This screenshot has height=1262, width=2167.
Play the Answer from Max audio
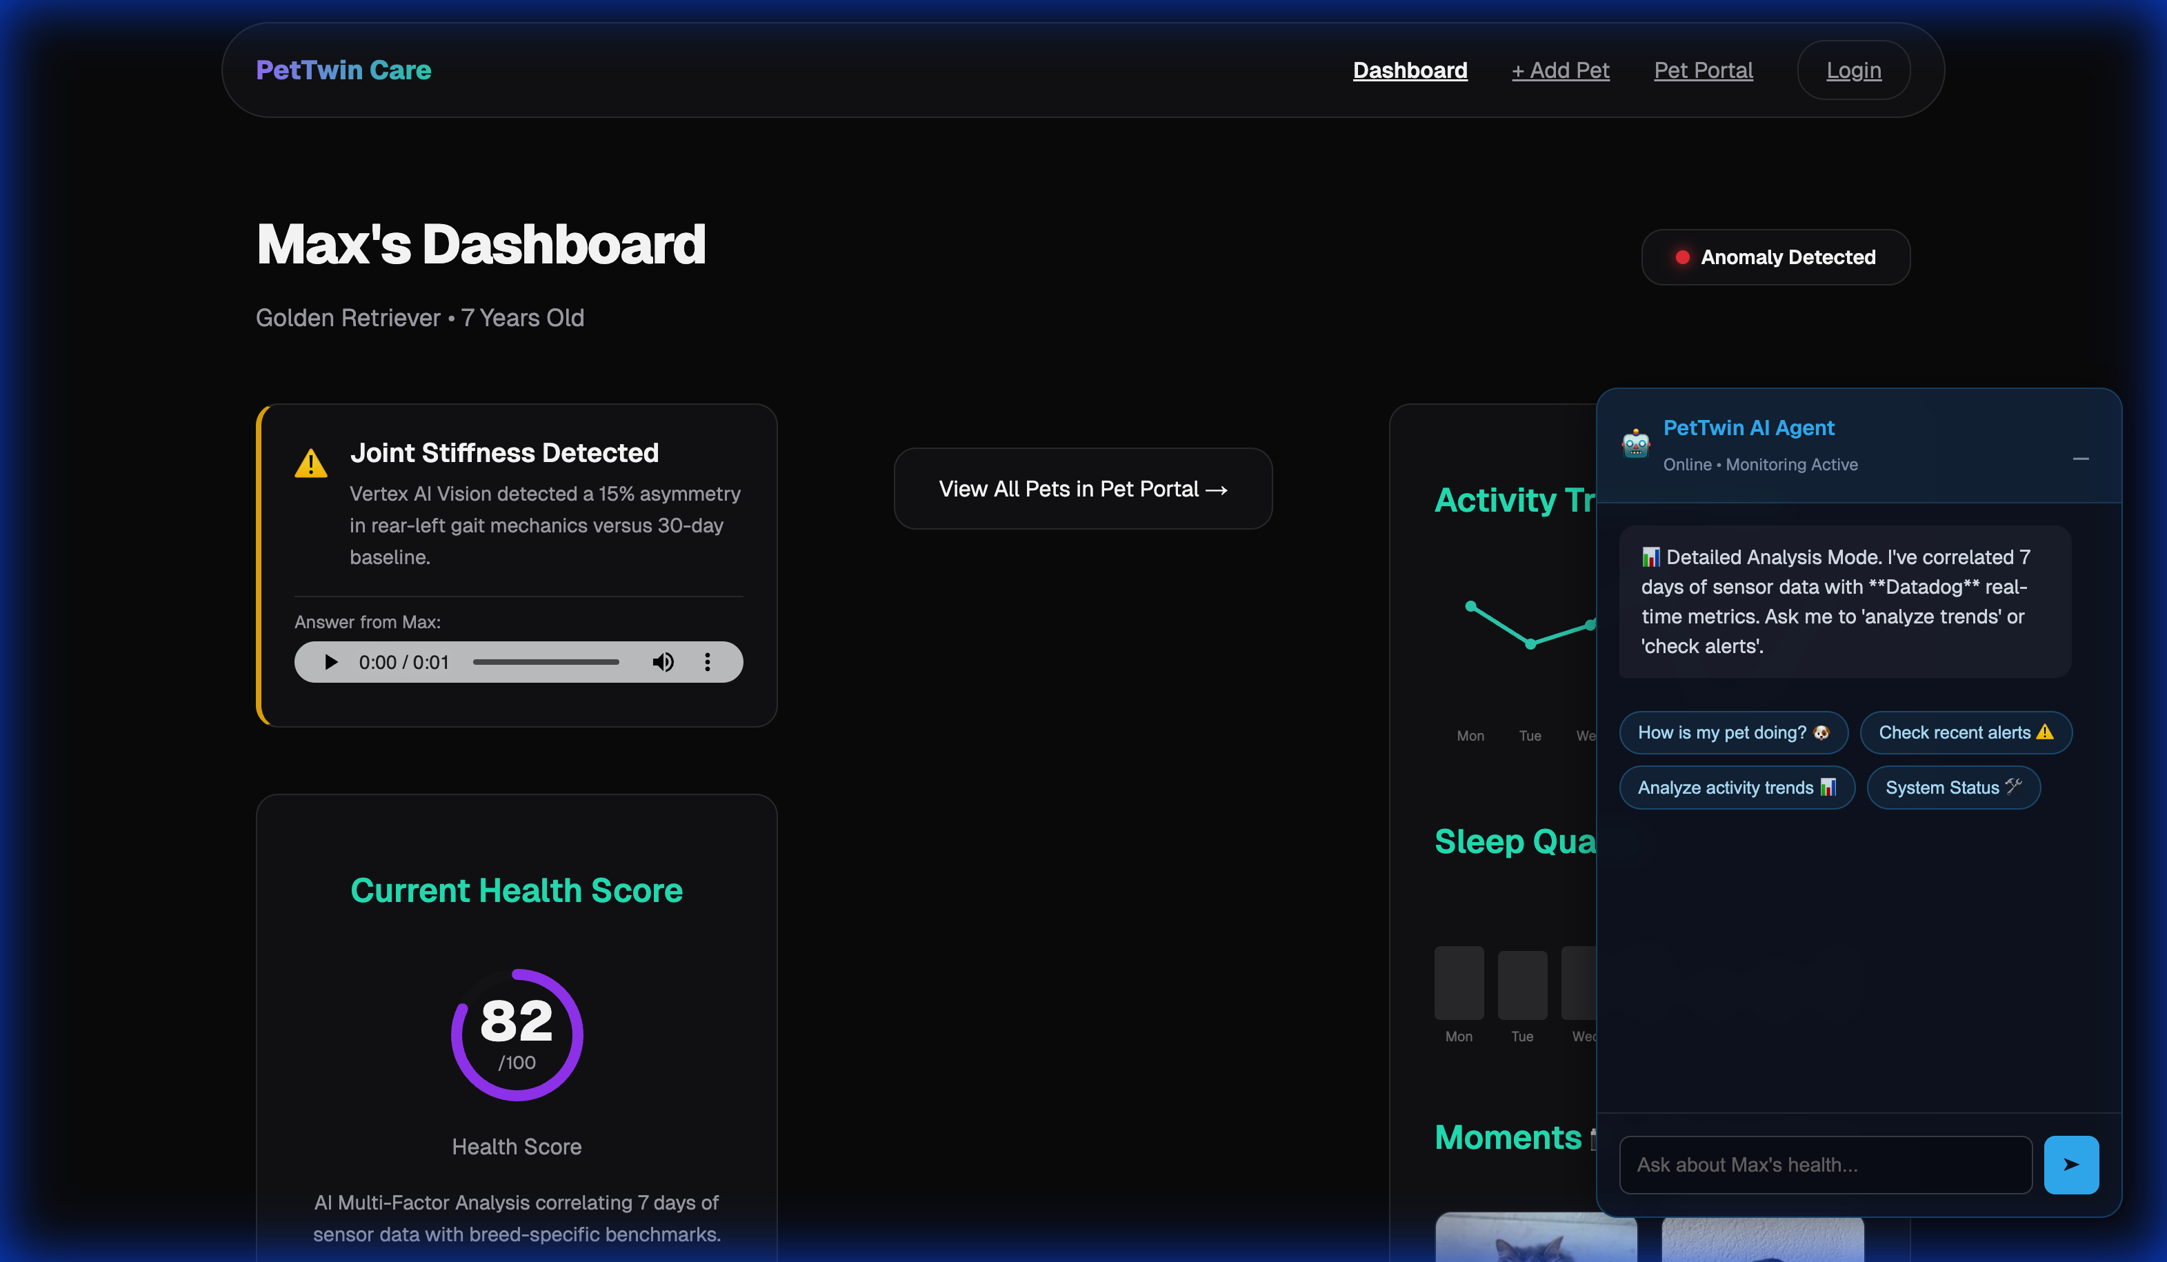(330, 662)
